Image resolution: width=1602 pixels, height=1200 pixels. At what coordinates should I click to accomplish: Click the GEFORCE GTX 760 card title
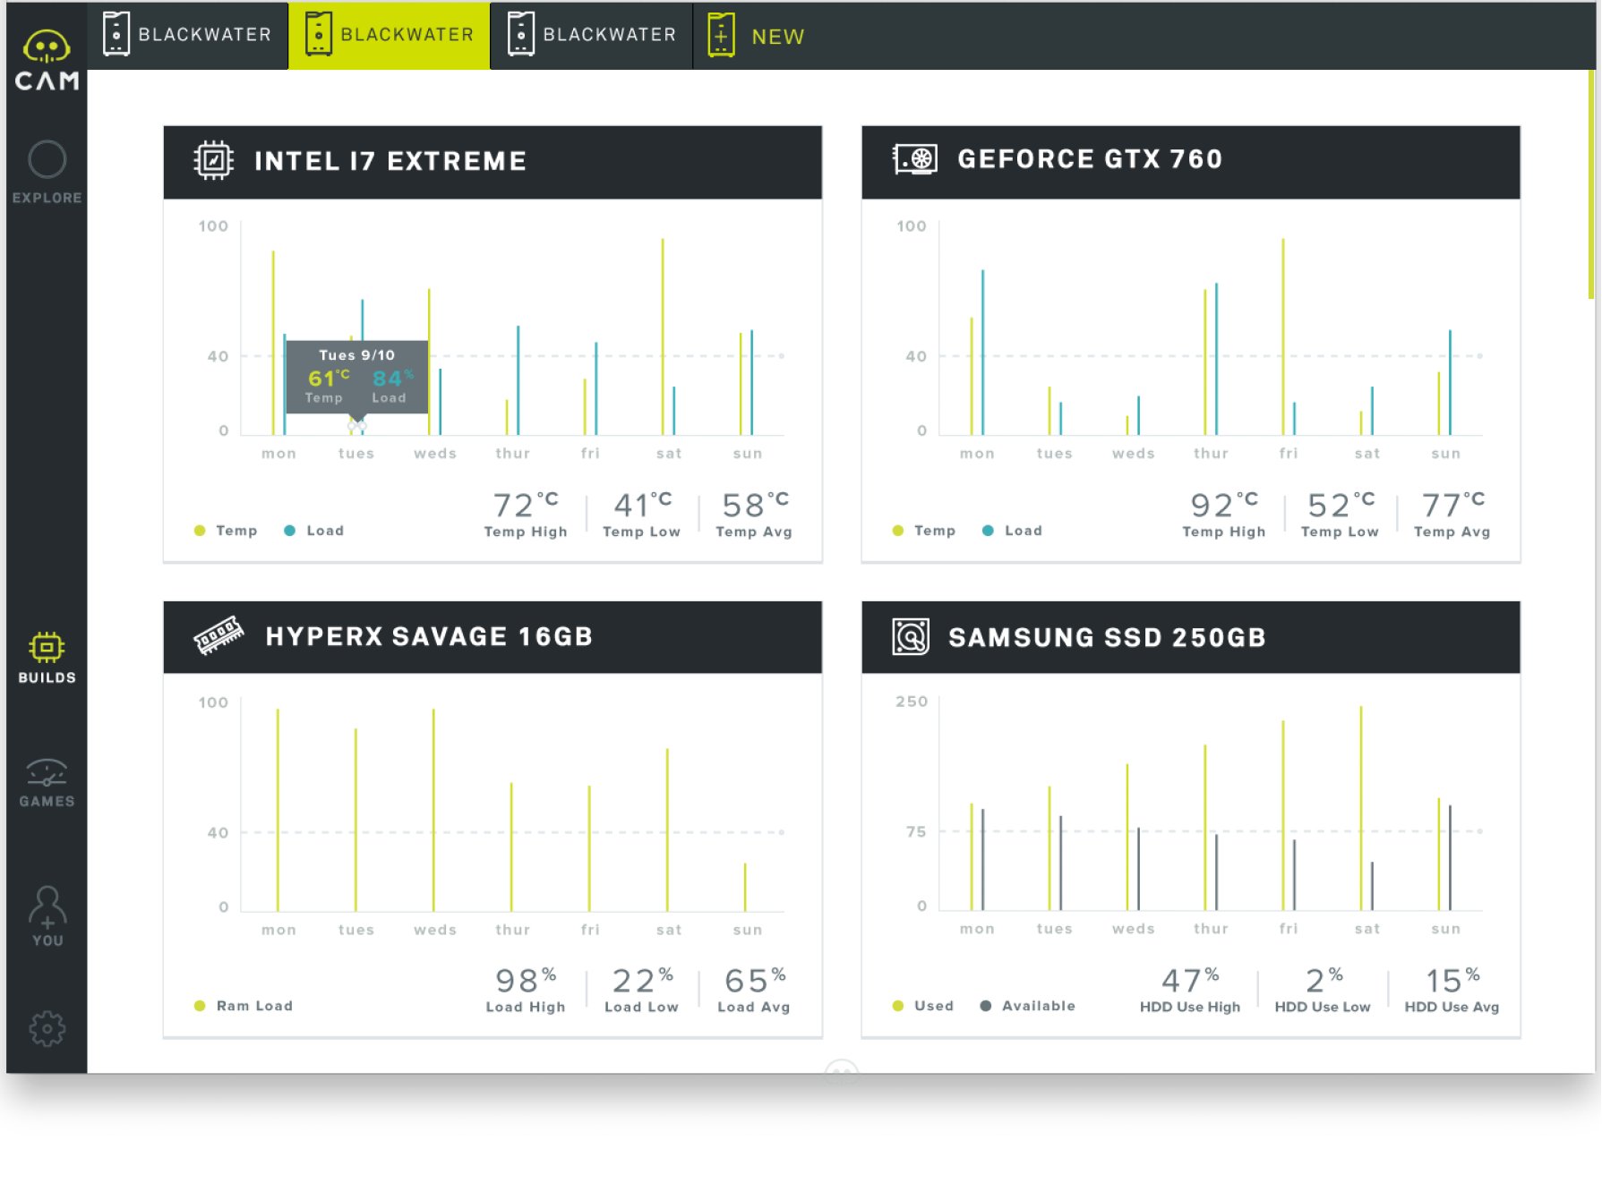1090,159
